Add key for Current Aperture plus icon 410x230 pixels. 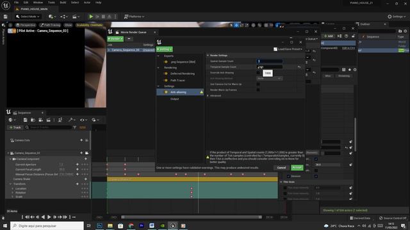(x=77, y=165)
